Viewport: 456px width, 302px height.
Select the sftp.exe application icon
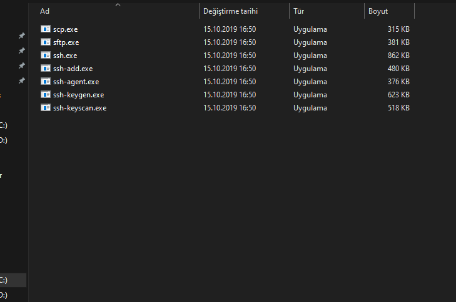click(x=45, y=42)
